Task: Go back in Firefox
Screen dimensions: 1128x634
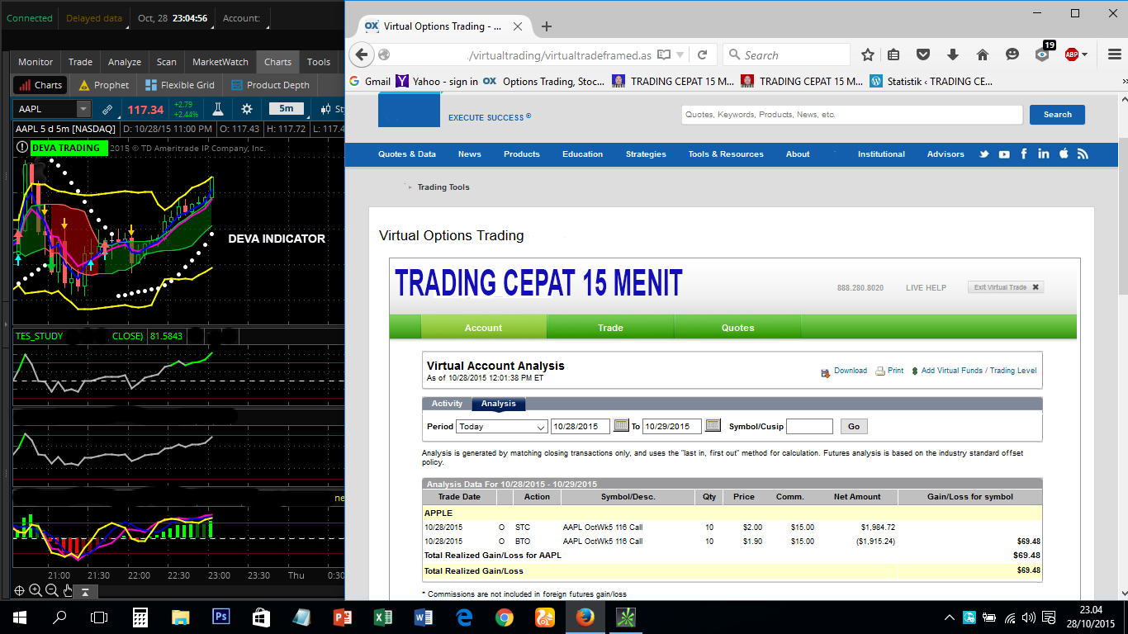Action: click(362, 54)
